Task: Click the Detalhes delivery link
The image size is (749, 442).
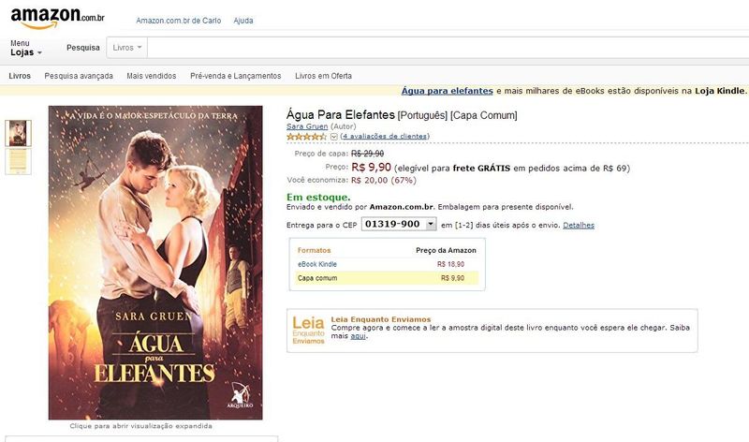Action: point(579,225)
